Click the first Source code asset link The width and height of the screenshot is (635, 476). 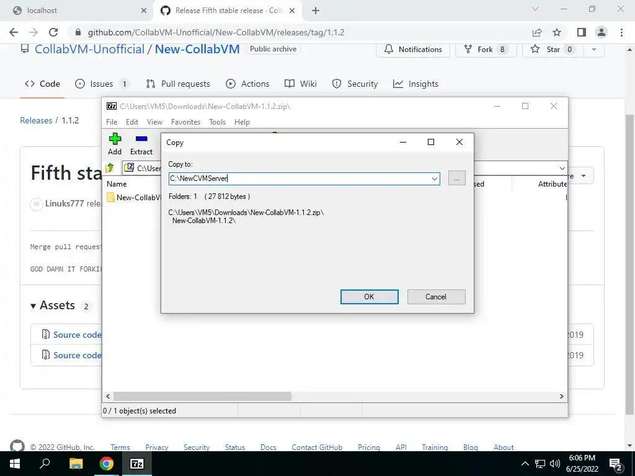click(78, 335)
